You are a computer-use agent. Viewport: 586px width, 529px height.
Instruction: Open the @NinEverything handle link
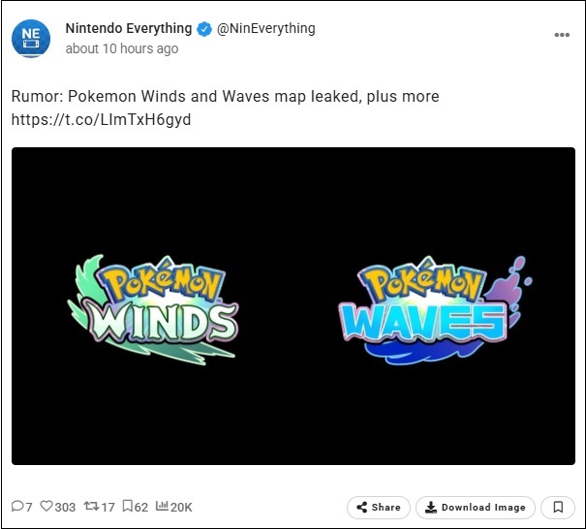pos(266,29)
